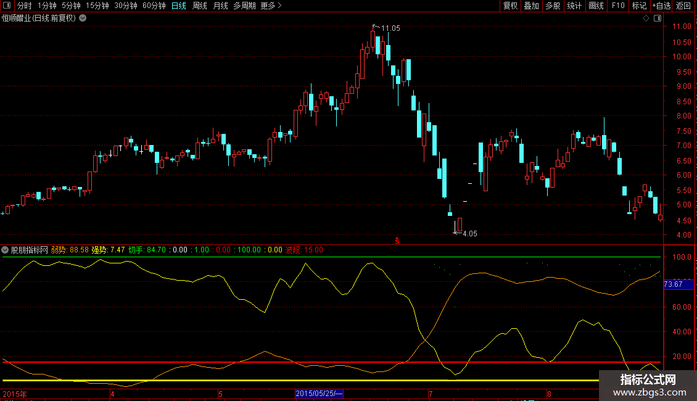Screen dimensions: 697x401
Task: Toggle the left sidebar panel icon
Action: point(7,6)
